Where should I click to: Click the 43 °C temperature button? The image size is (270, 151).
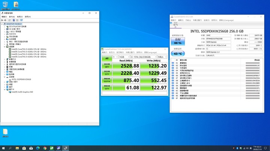(x=178, y=54)
